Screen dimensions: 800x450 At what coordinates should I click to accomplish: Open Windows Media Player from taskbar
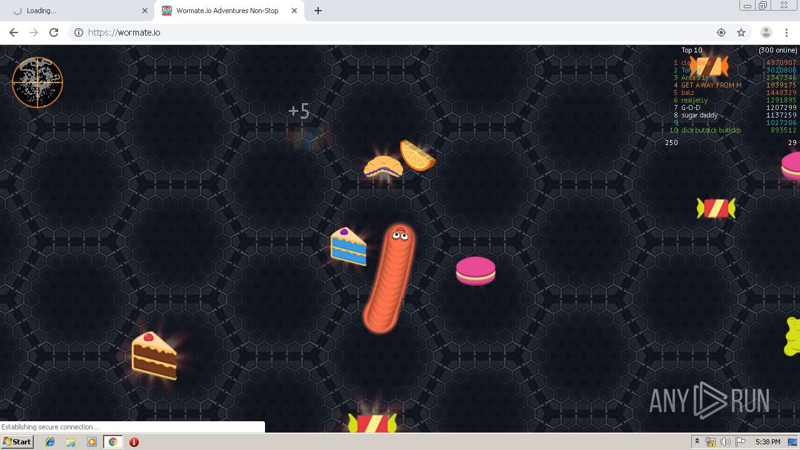coord(92,442)
